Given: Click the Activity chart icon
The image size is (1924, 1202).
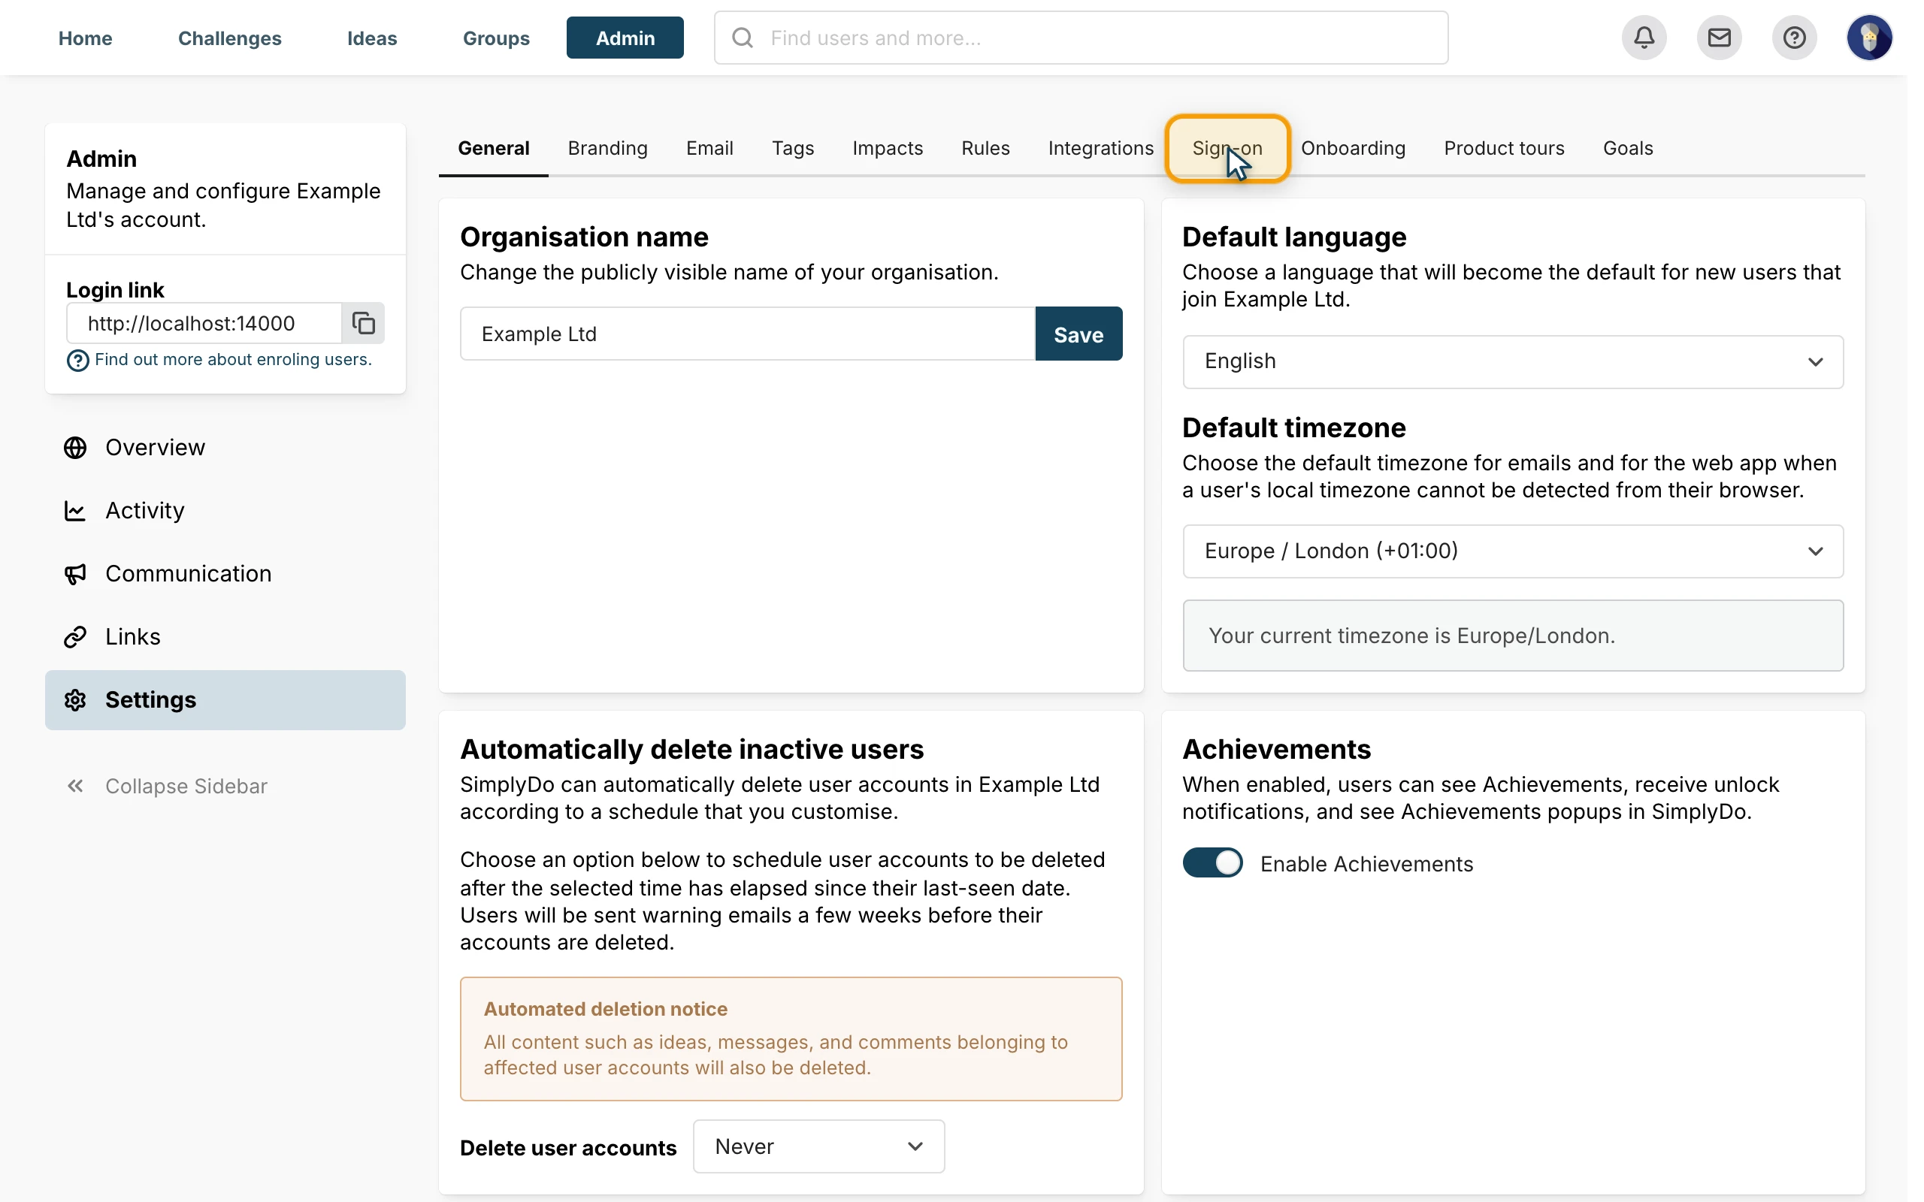Looking at the screenshot, I should point(75,510).
